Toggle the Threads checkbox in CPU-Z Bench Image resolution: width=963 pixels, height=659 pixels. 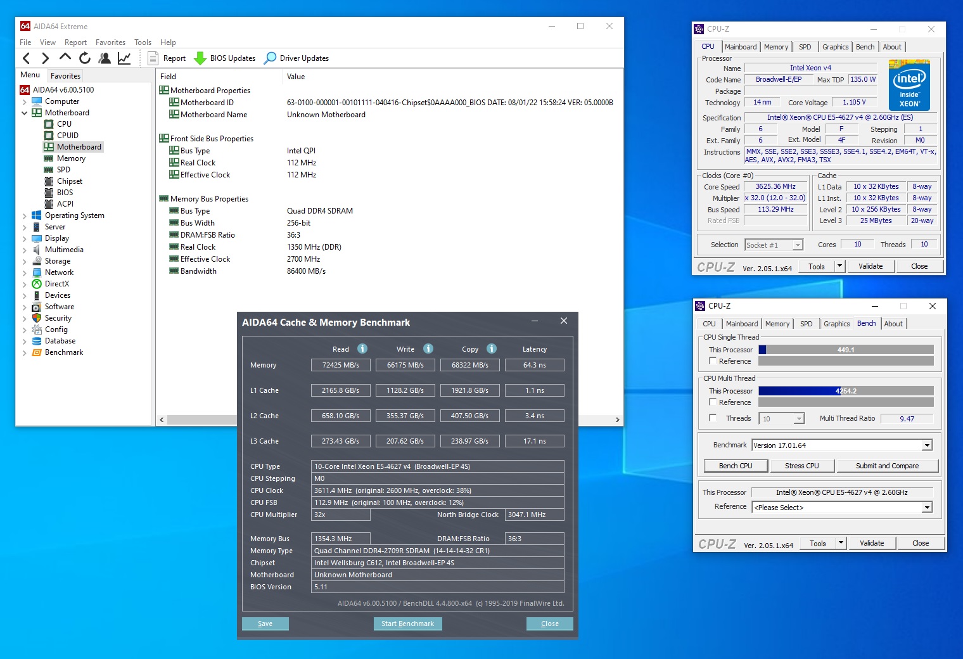[713, 418]
